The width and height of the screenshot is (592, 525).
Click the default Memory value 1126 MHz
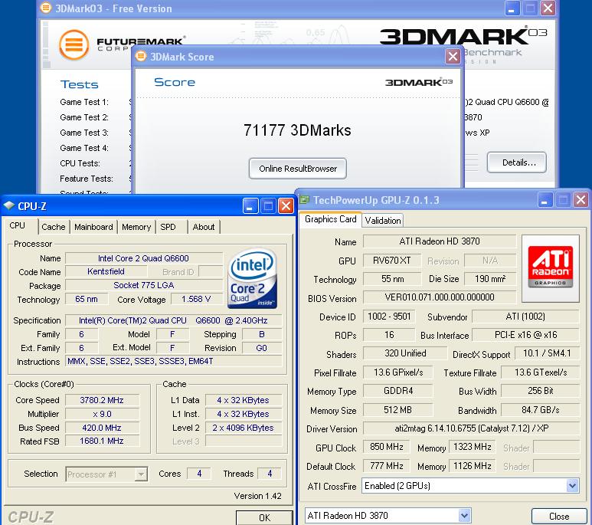[x=473, y=466]
